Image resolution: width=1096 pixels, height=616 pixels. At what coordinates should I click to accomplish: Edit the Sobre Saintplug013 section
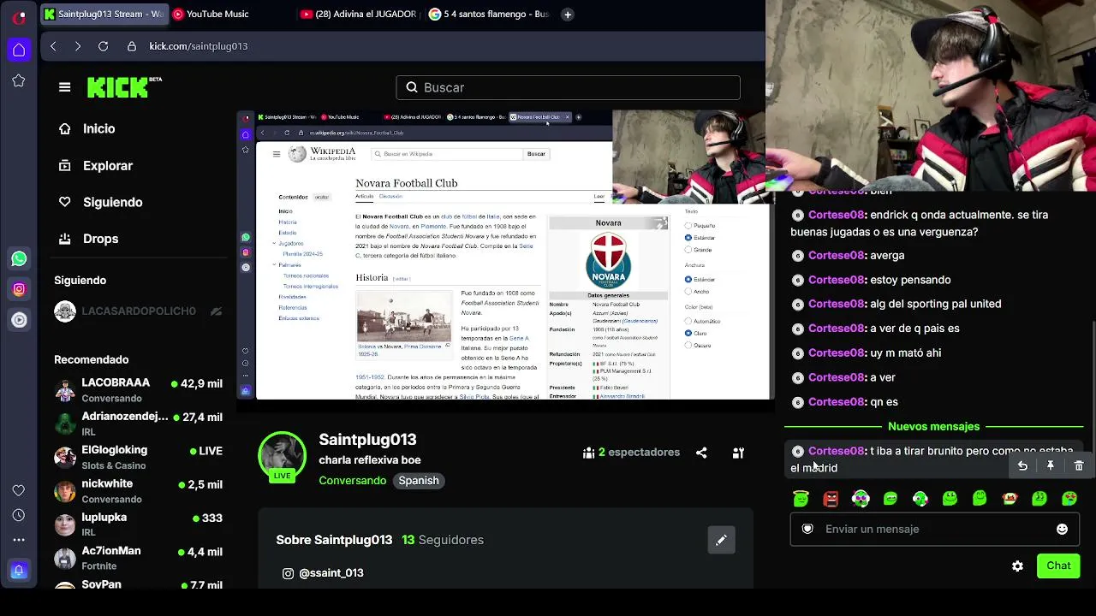point(721,540)
